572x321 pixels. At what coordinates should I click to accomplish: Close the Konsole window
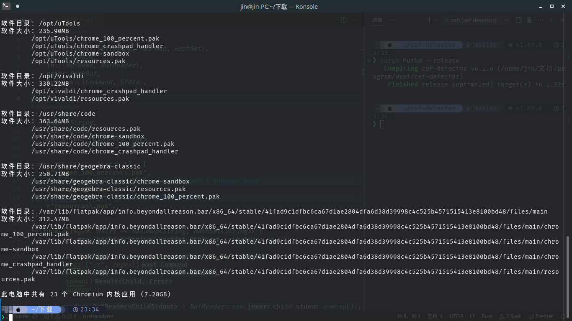coord(563,6)
